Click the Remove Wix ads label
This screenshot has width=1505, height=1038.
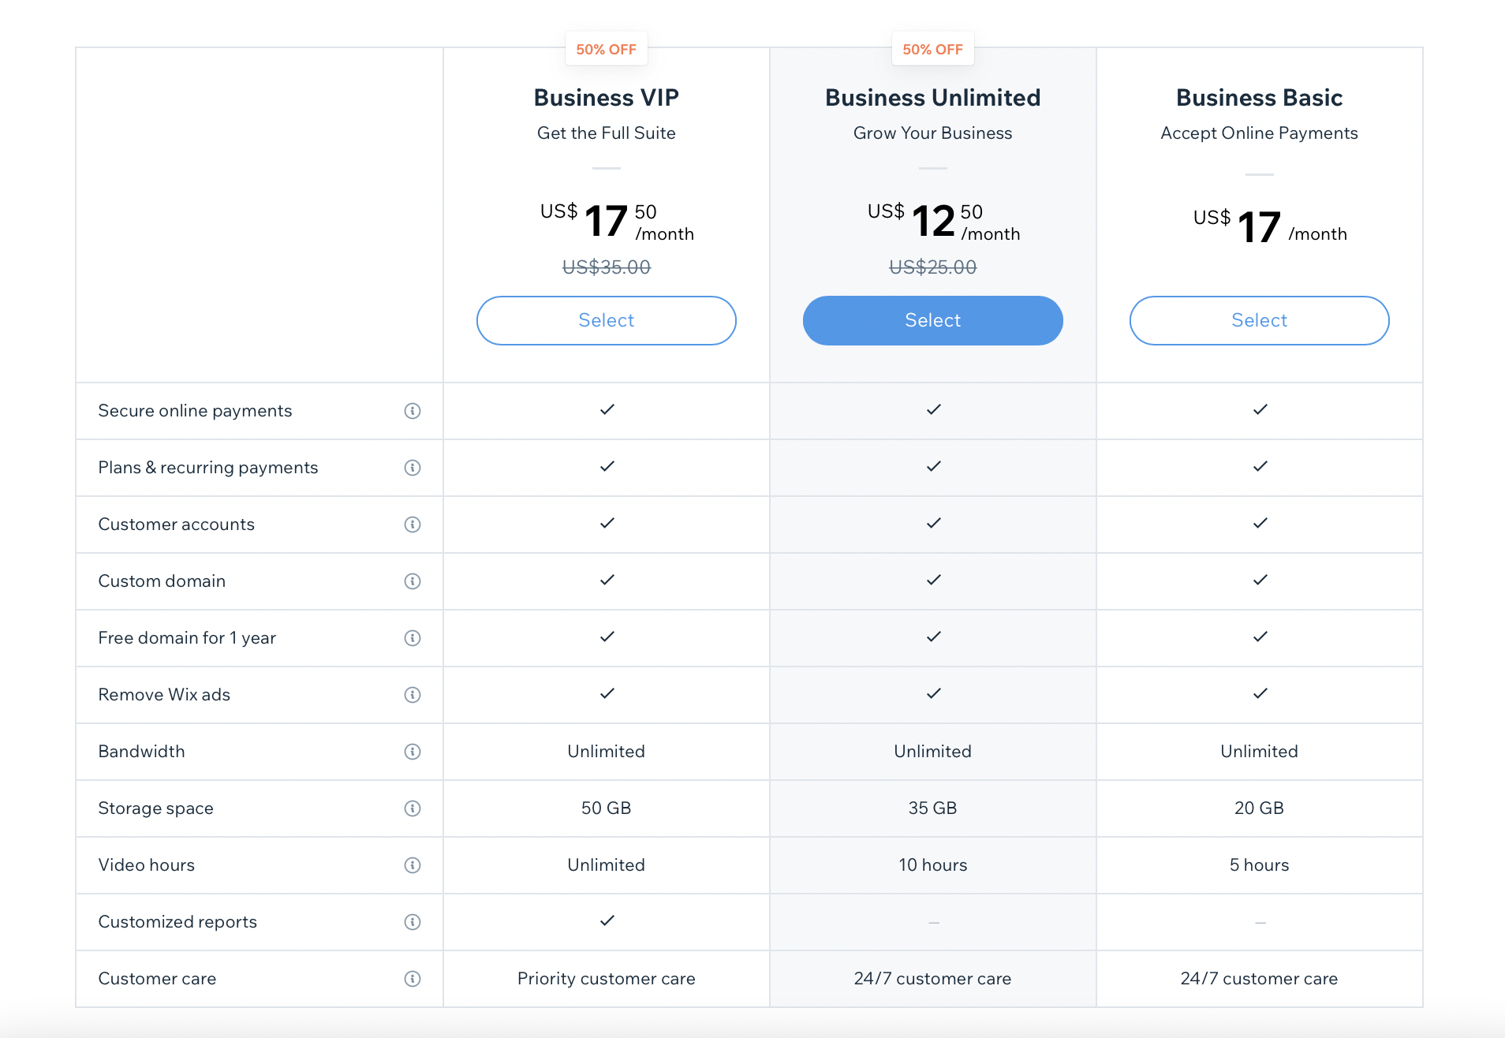tap(164, 695)
